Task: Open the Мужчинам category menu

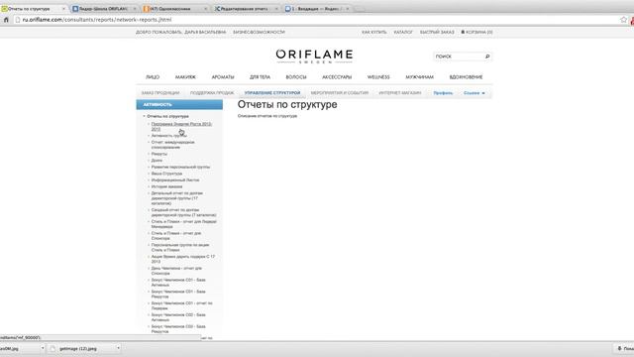Action: 419,77
